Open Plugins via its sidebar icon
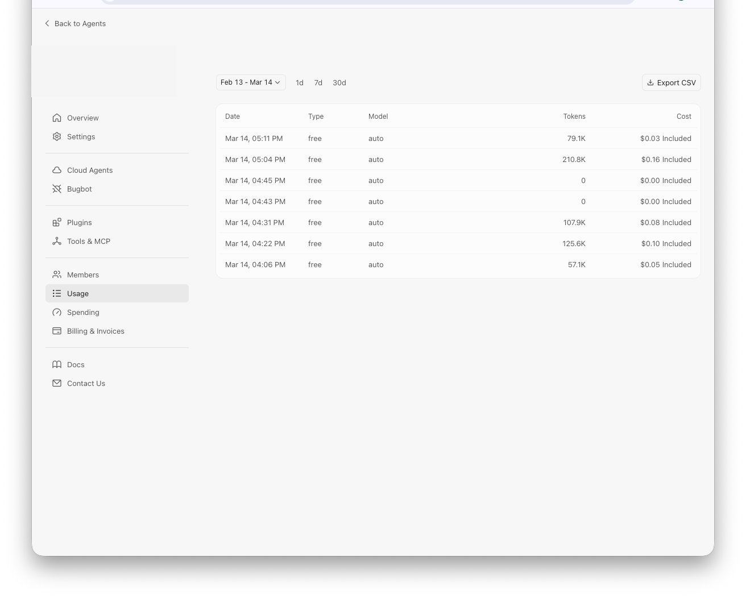The width and height of the screenshot is (746, 598). [57, 222]
